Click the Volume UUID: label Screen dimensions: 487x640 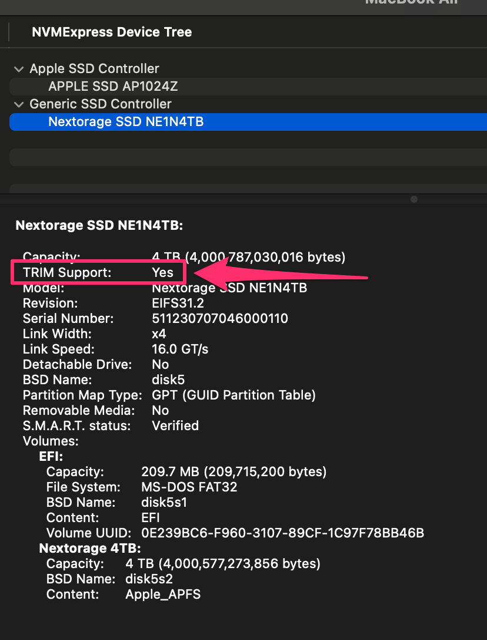click(89, 533)
